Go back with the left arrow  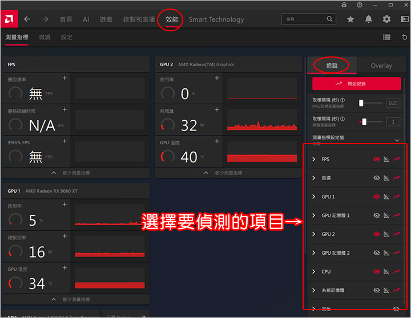pos(27,19)
